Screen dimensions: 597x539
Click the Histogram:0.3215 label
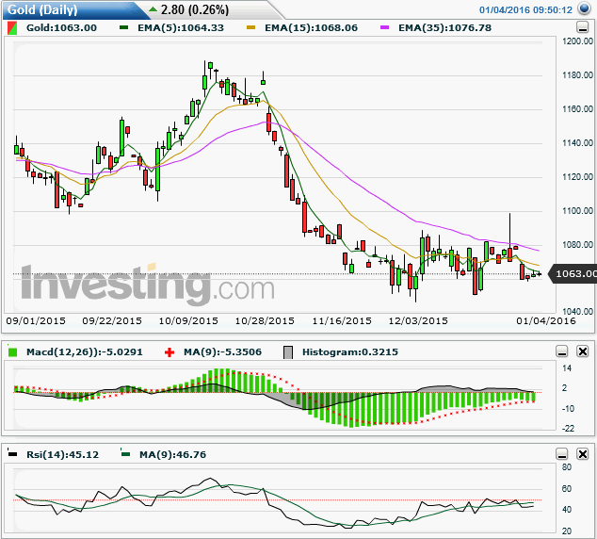[350, 352]
